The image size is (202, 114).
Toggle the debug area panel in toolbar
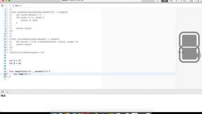click(191, 1)
